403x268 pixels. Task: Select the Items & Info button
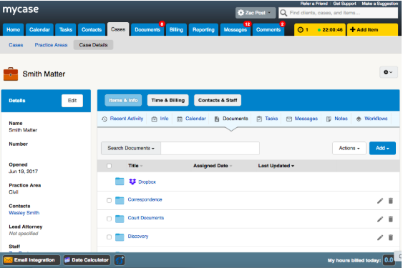pos(123,100)
